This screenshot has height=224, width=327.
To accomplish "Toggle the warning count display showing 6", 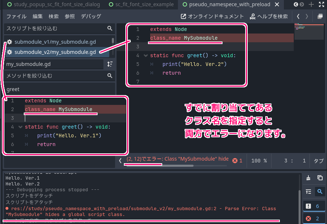I will 313,206.
